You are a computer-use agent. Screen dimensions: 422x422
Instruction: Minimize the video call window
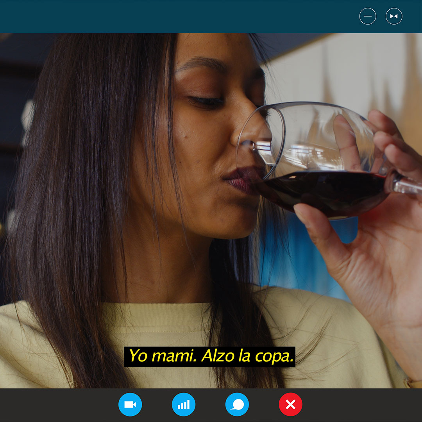368,16
